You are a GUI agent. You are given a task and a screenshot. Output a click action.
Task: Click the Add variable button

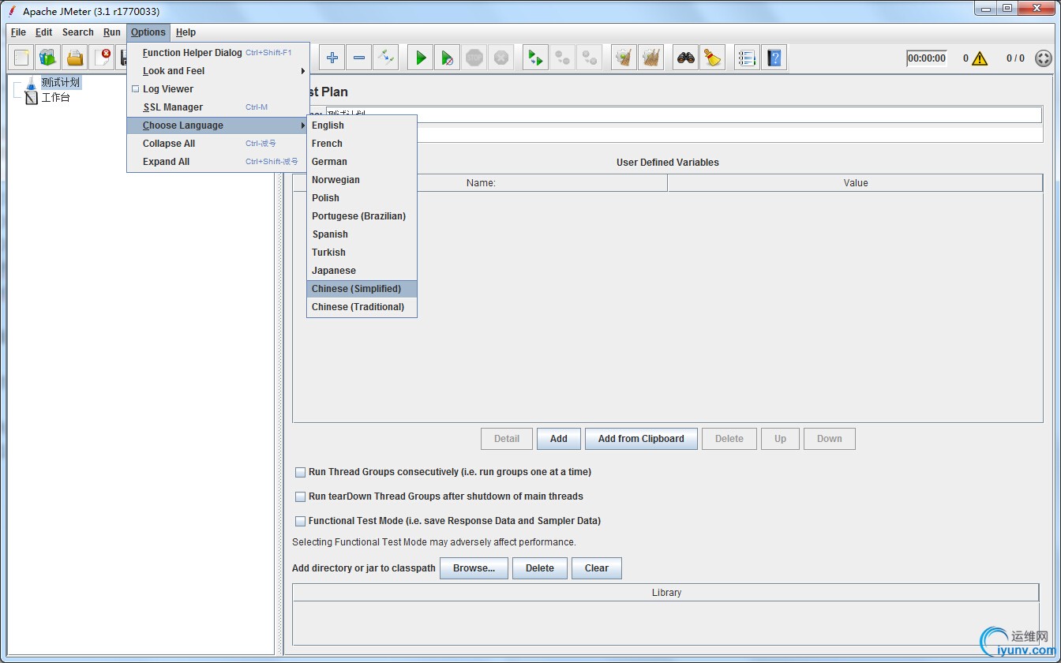(559, 439)
